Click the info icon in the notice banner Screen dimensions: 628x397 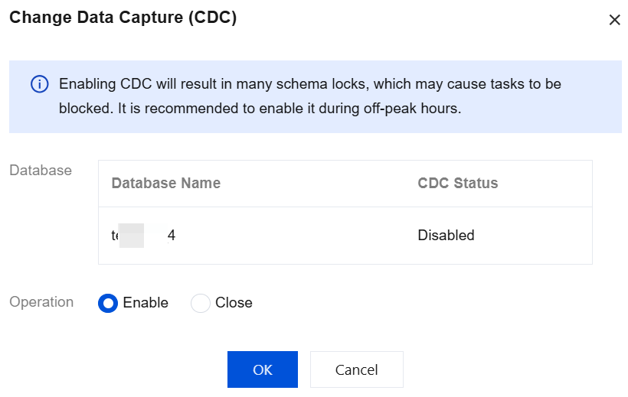click(39, 84)
